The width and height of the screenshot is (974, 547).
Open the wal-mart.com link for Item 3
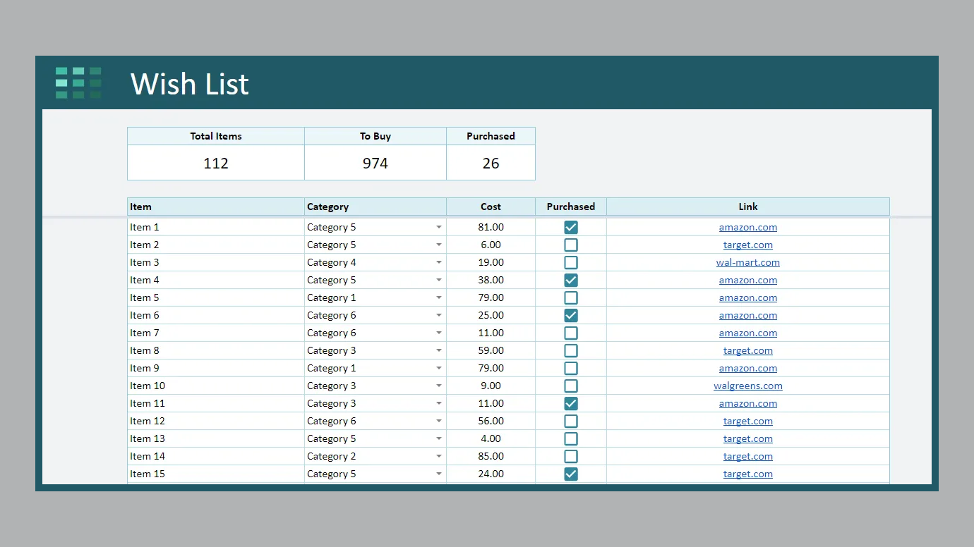click(747, 262)
